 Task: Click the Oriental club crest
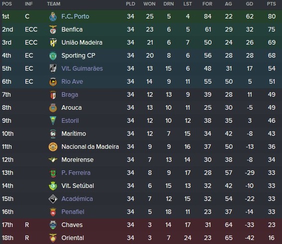point(53,238)
